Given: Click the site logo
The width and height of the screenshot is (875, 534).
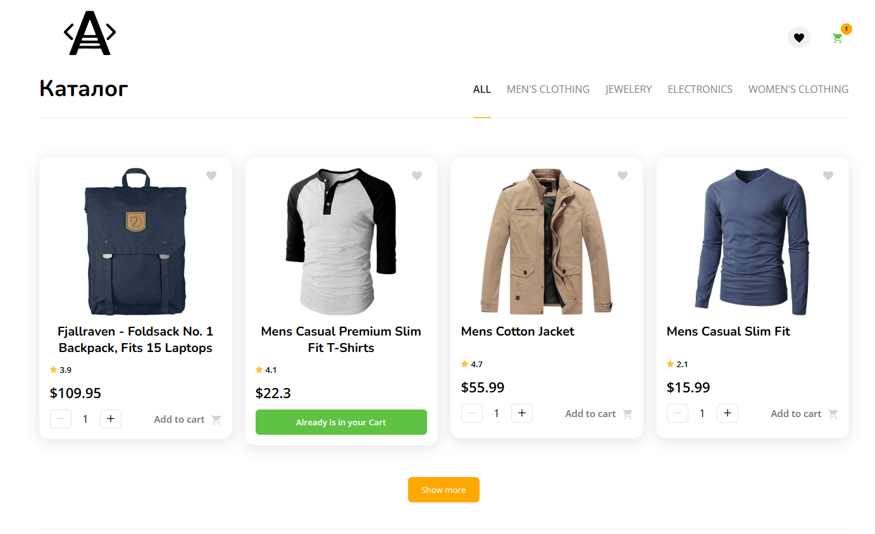Looking at the screenshot, I should tap(90, 33).
